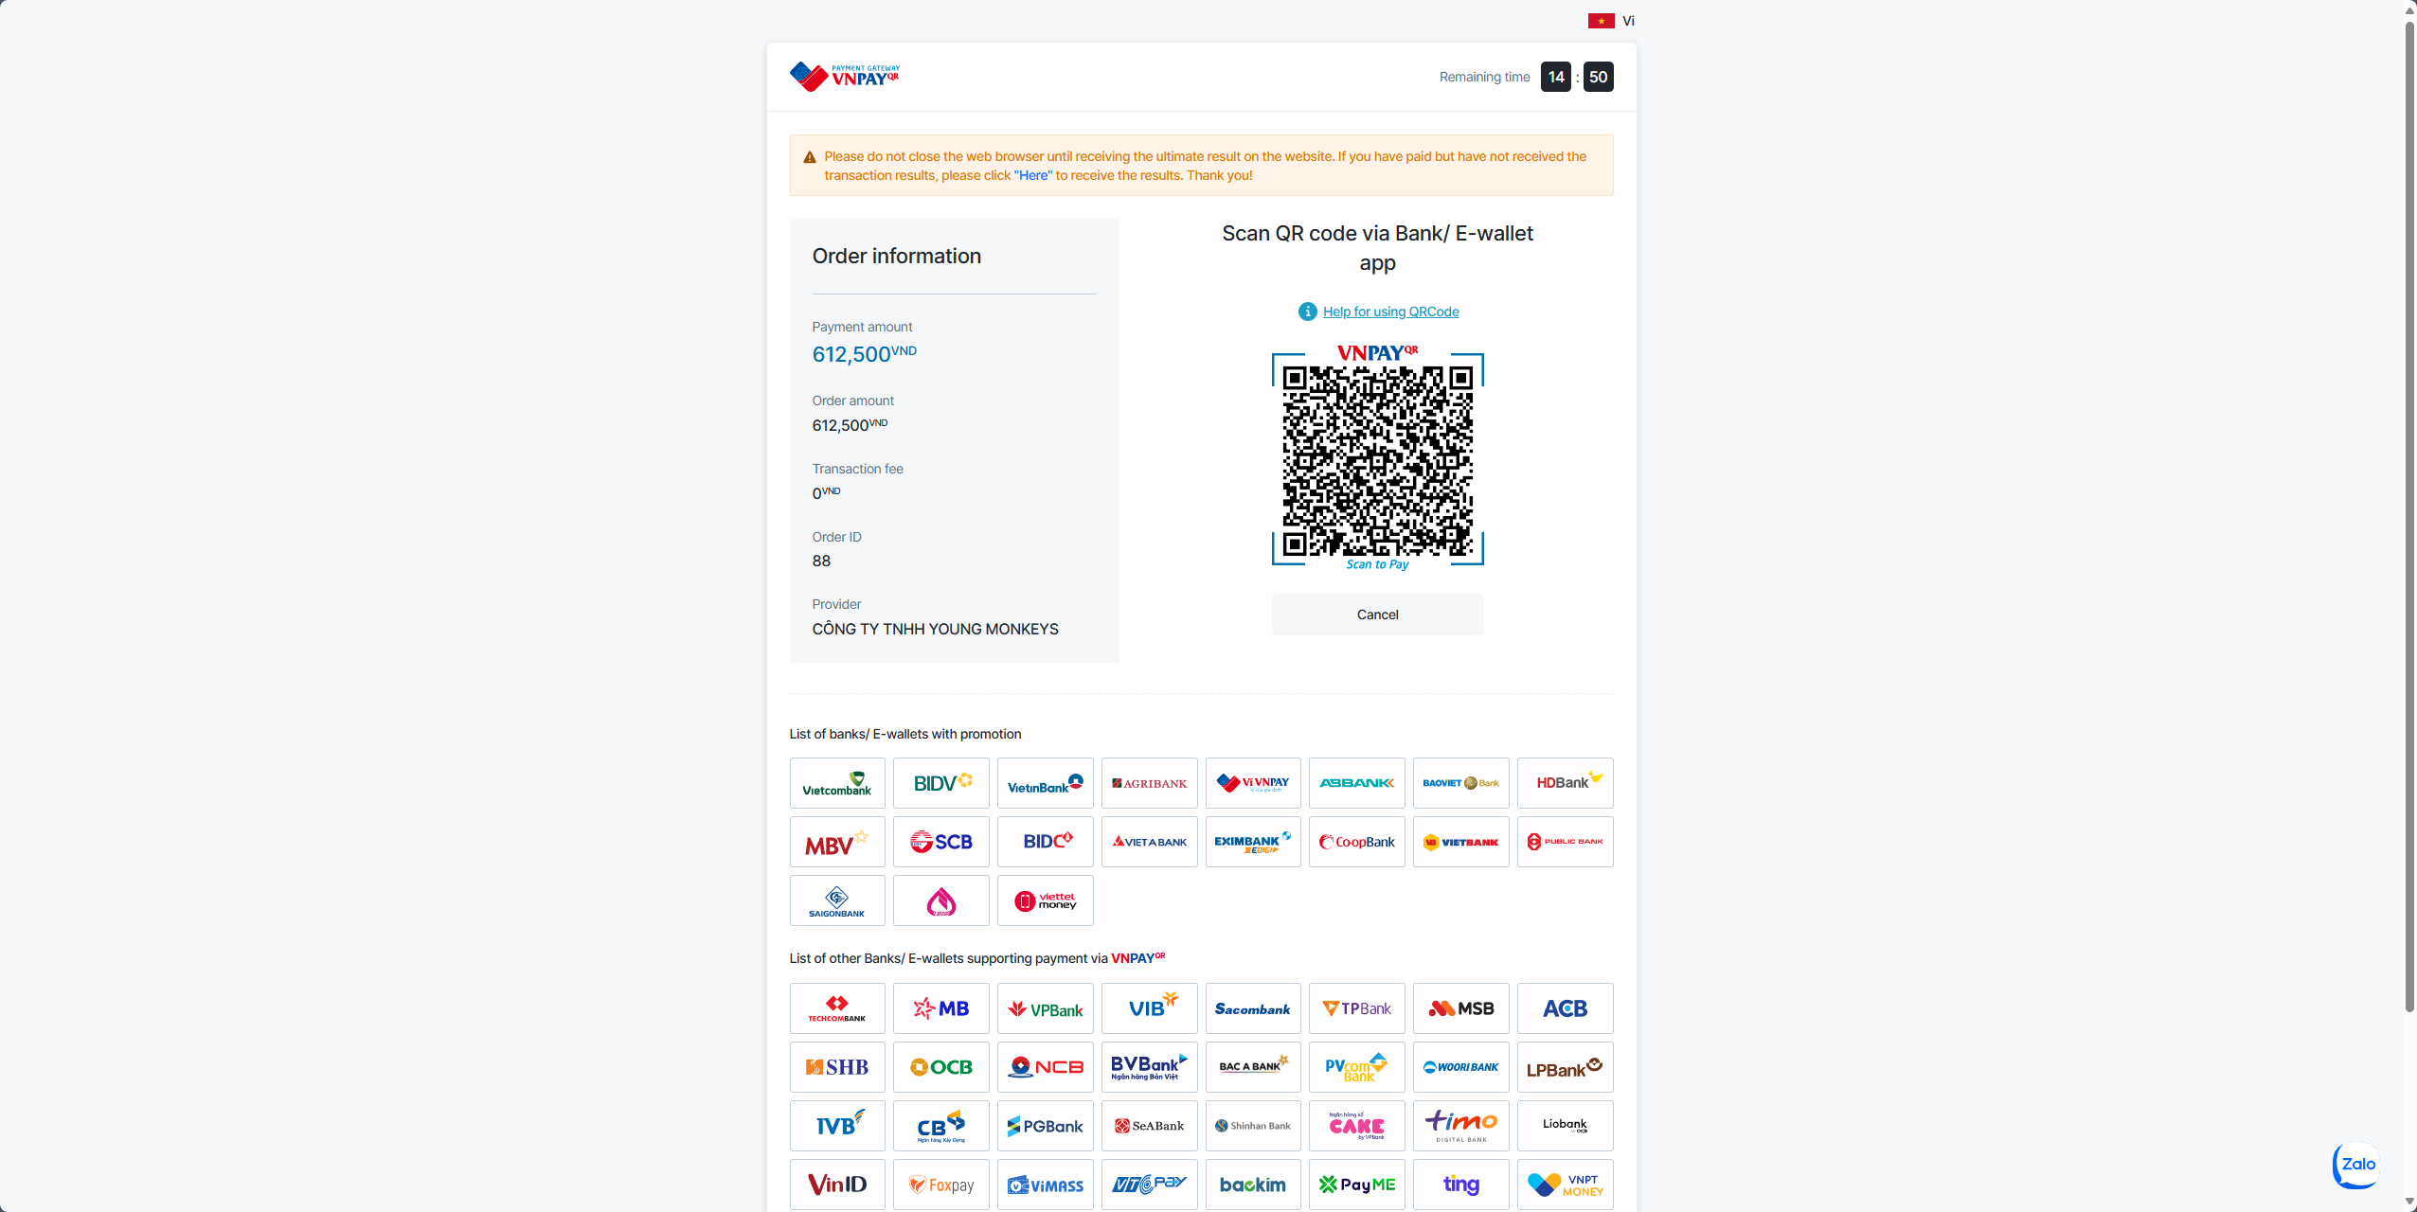Open the Vi language selector
Screen dimensions: 2417x1212
pyautogui.click(x=1612, y=21)
